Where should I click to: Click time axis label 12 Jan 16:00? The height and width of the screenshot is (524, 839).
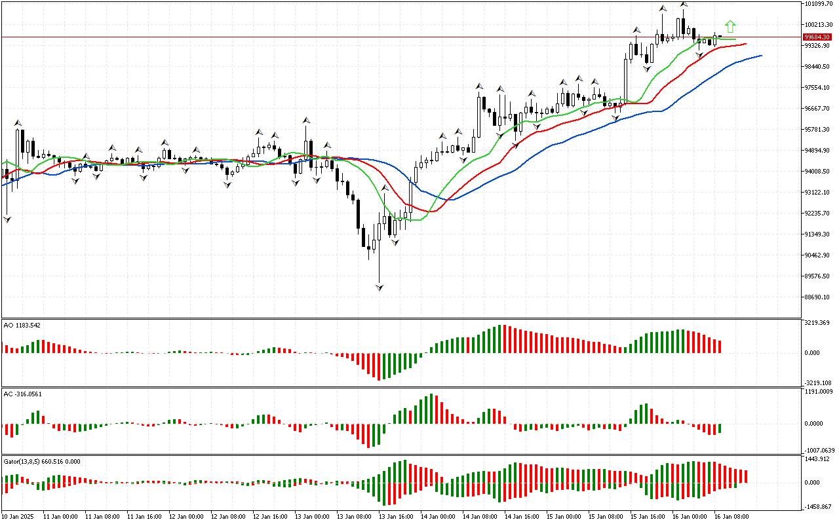point(270,517)
